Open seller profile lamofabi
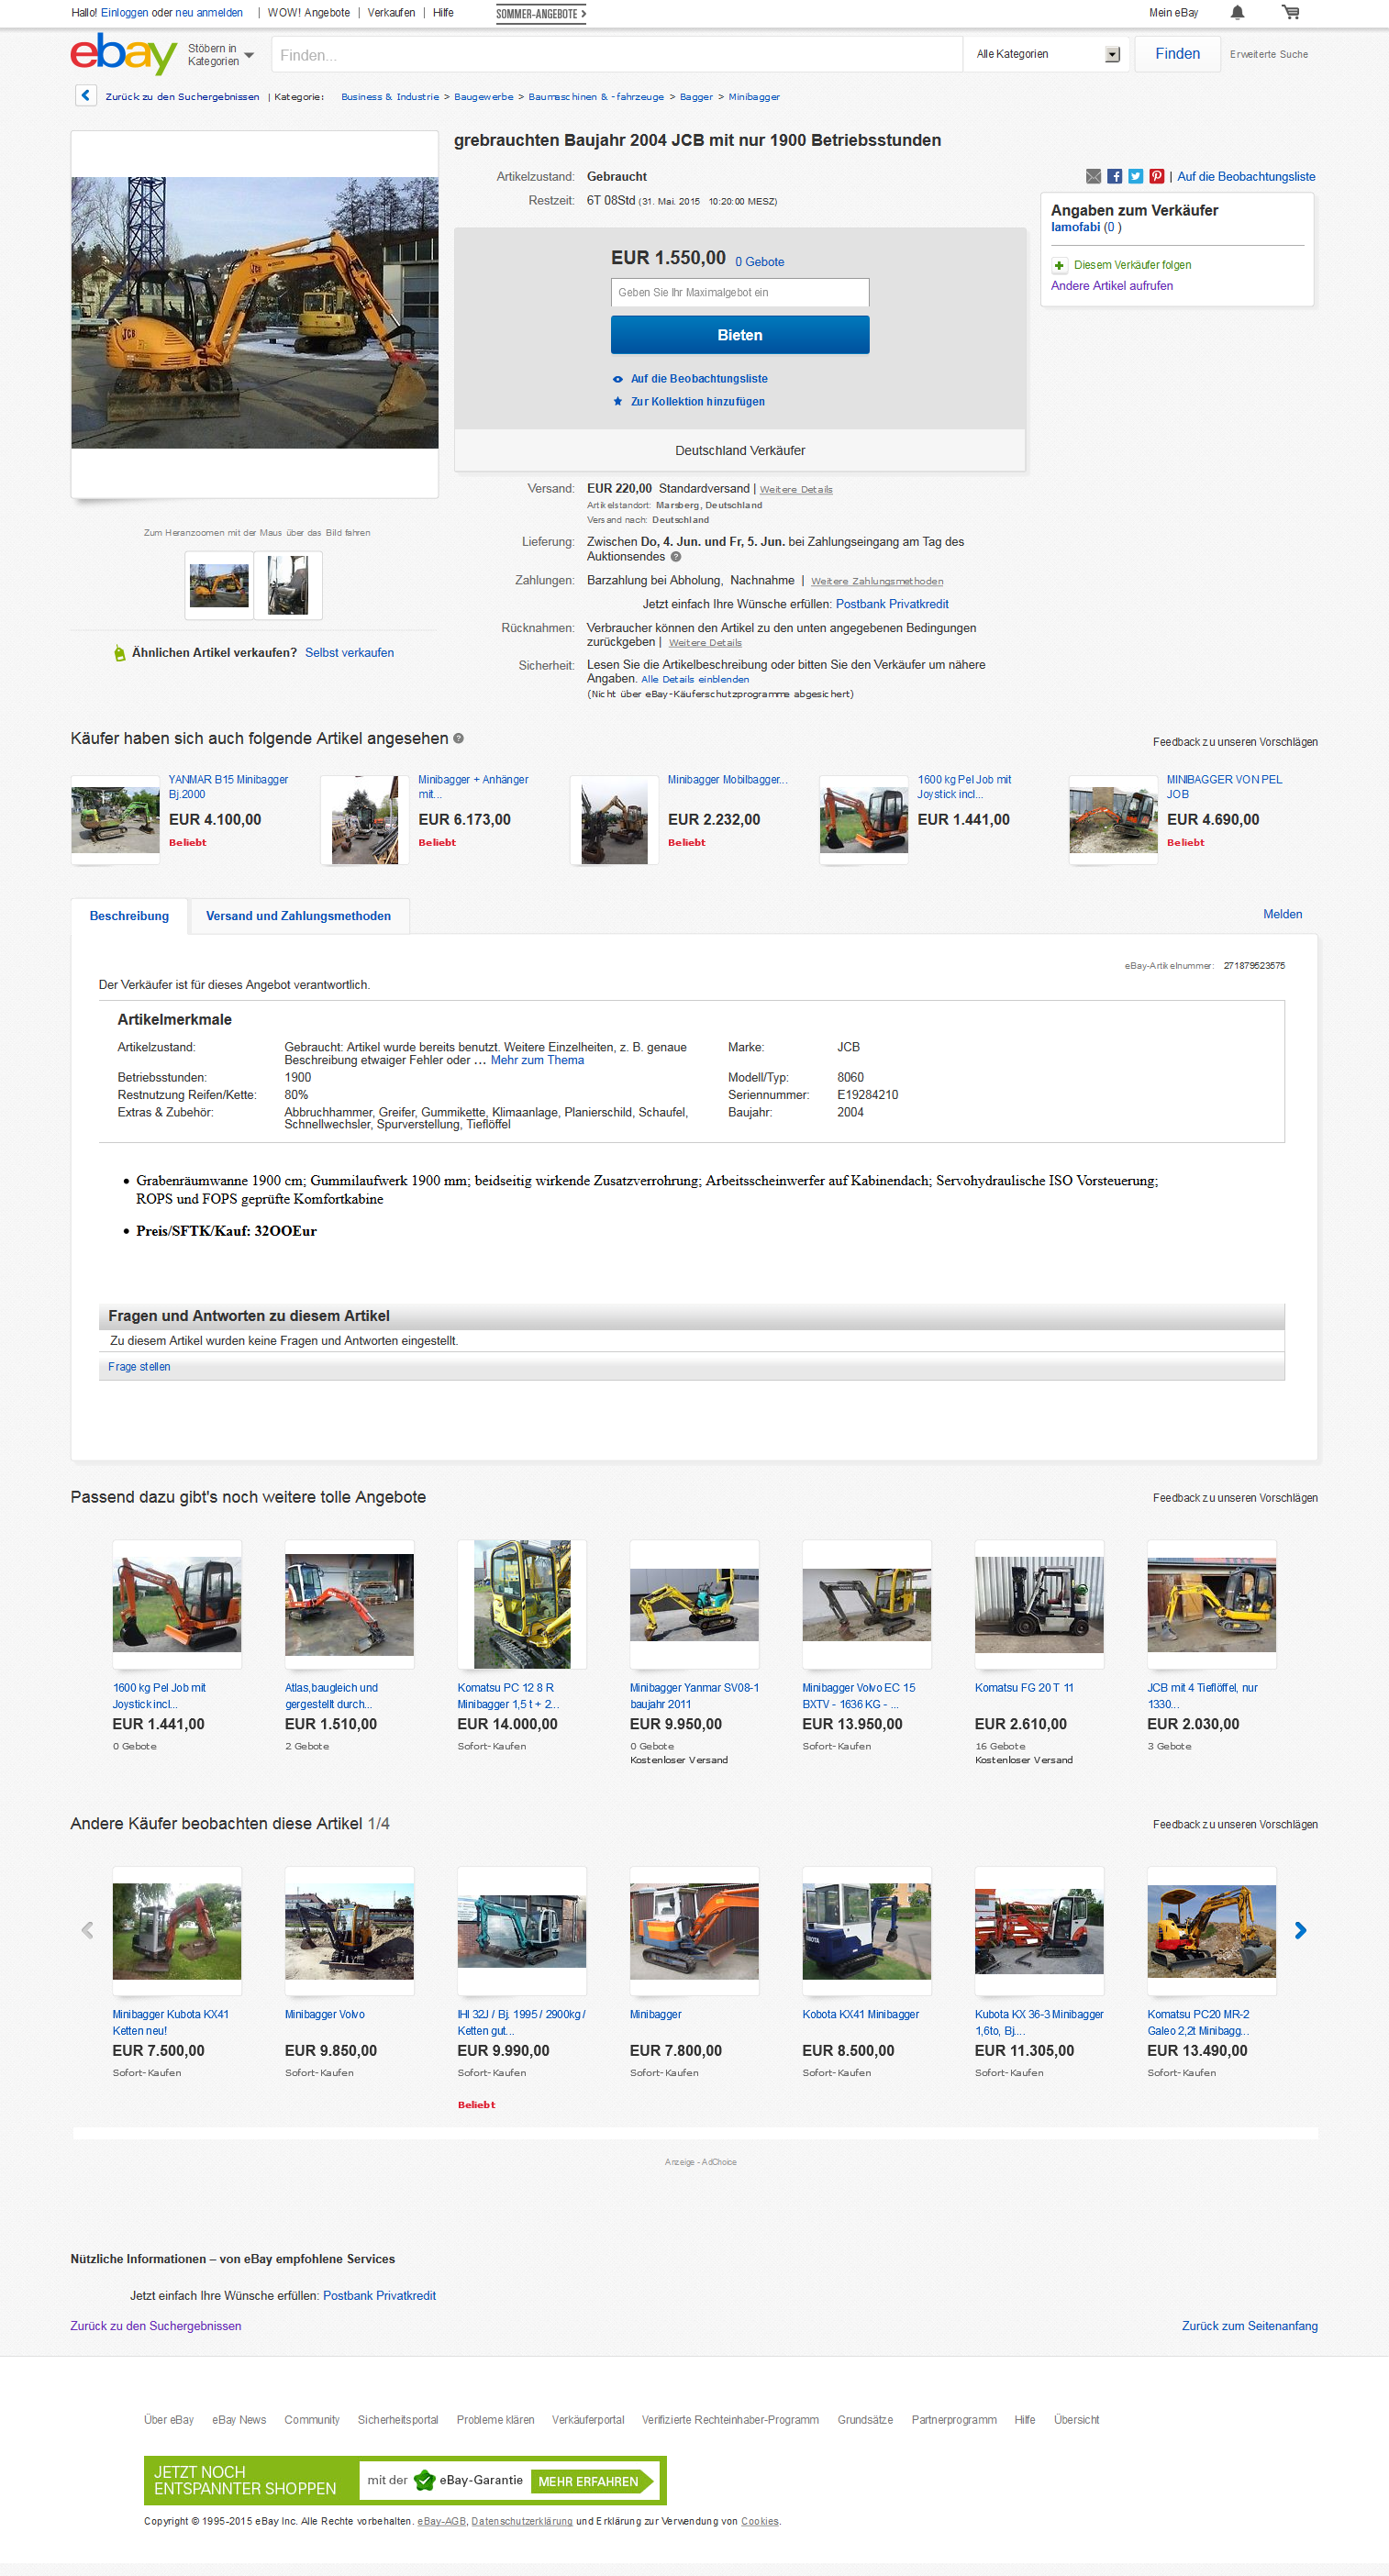 coord(1075,227)
